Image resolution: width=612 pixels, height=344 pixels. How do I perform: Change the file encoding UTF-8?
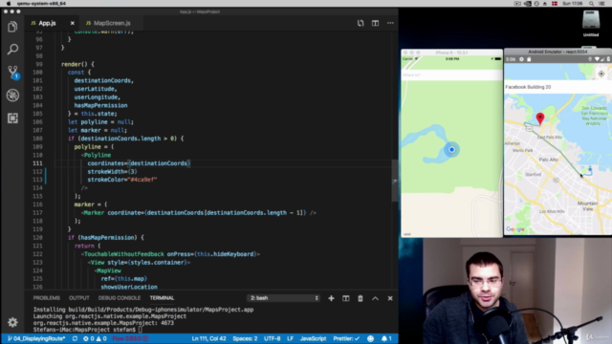[x=272, y=338]
